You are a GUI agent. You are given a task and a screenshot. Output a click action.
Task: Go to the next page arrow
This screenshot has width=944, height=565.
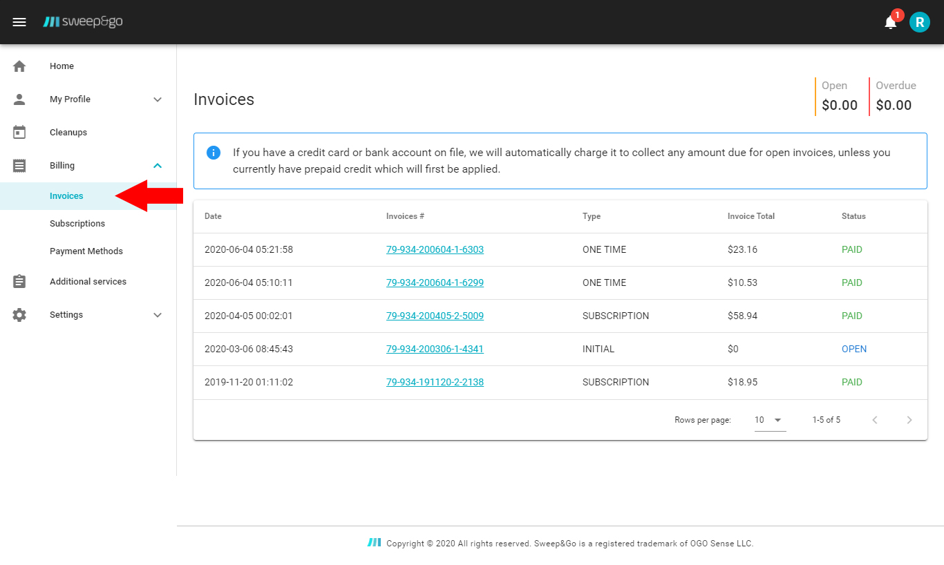tap(909, 420)
